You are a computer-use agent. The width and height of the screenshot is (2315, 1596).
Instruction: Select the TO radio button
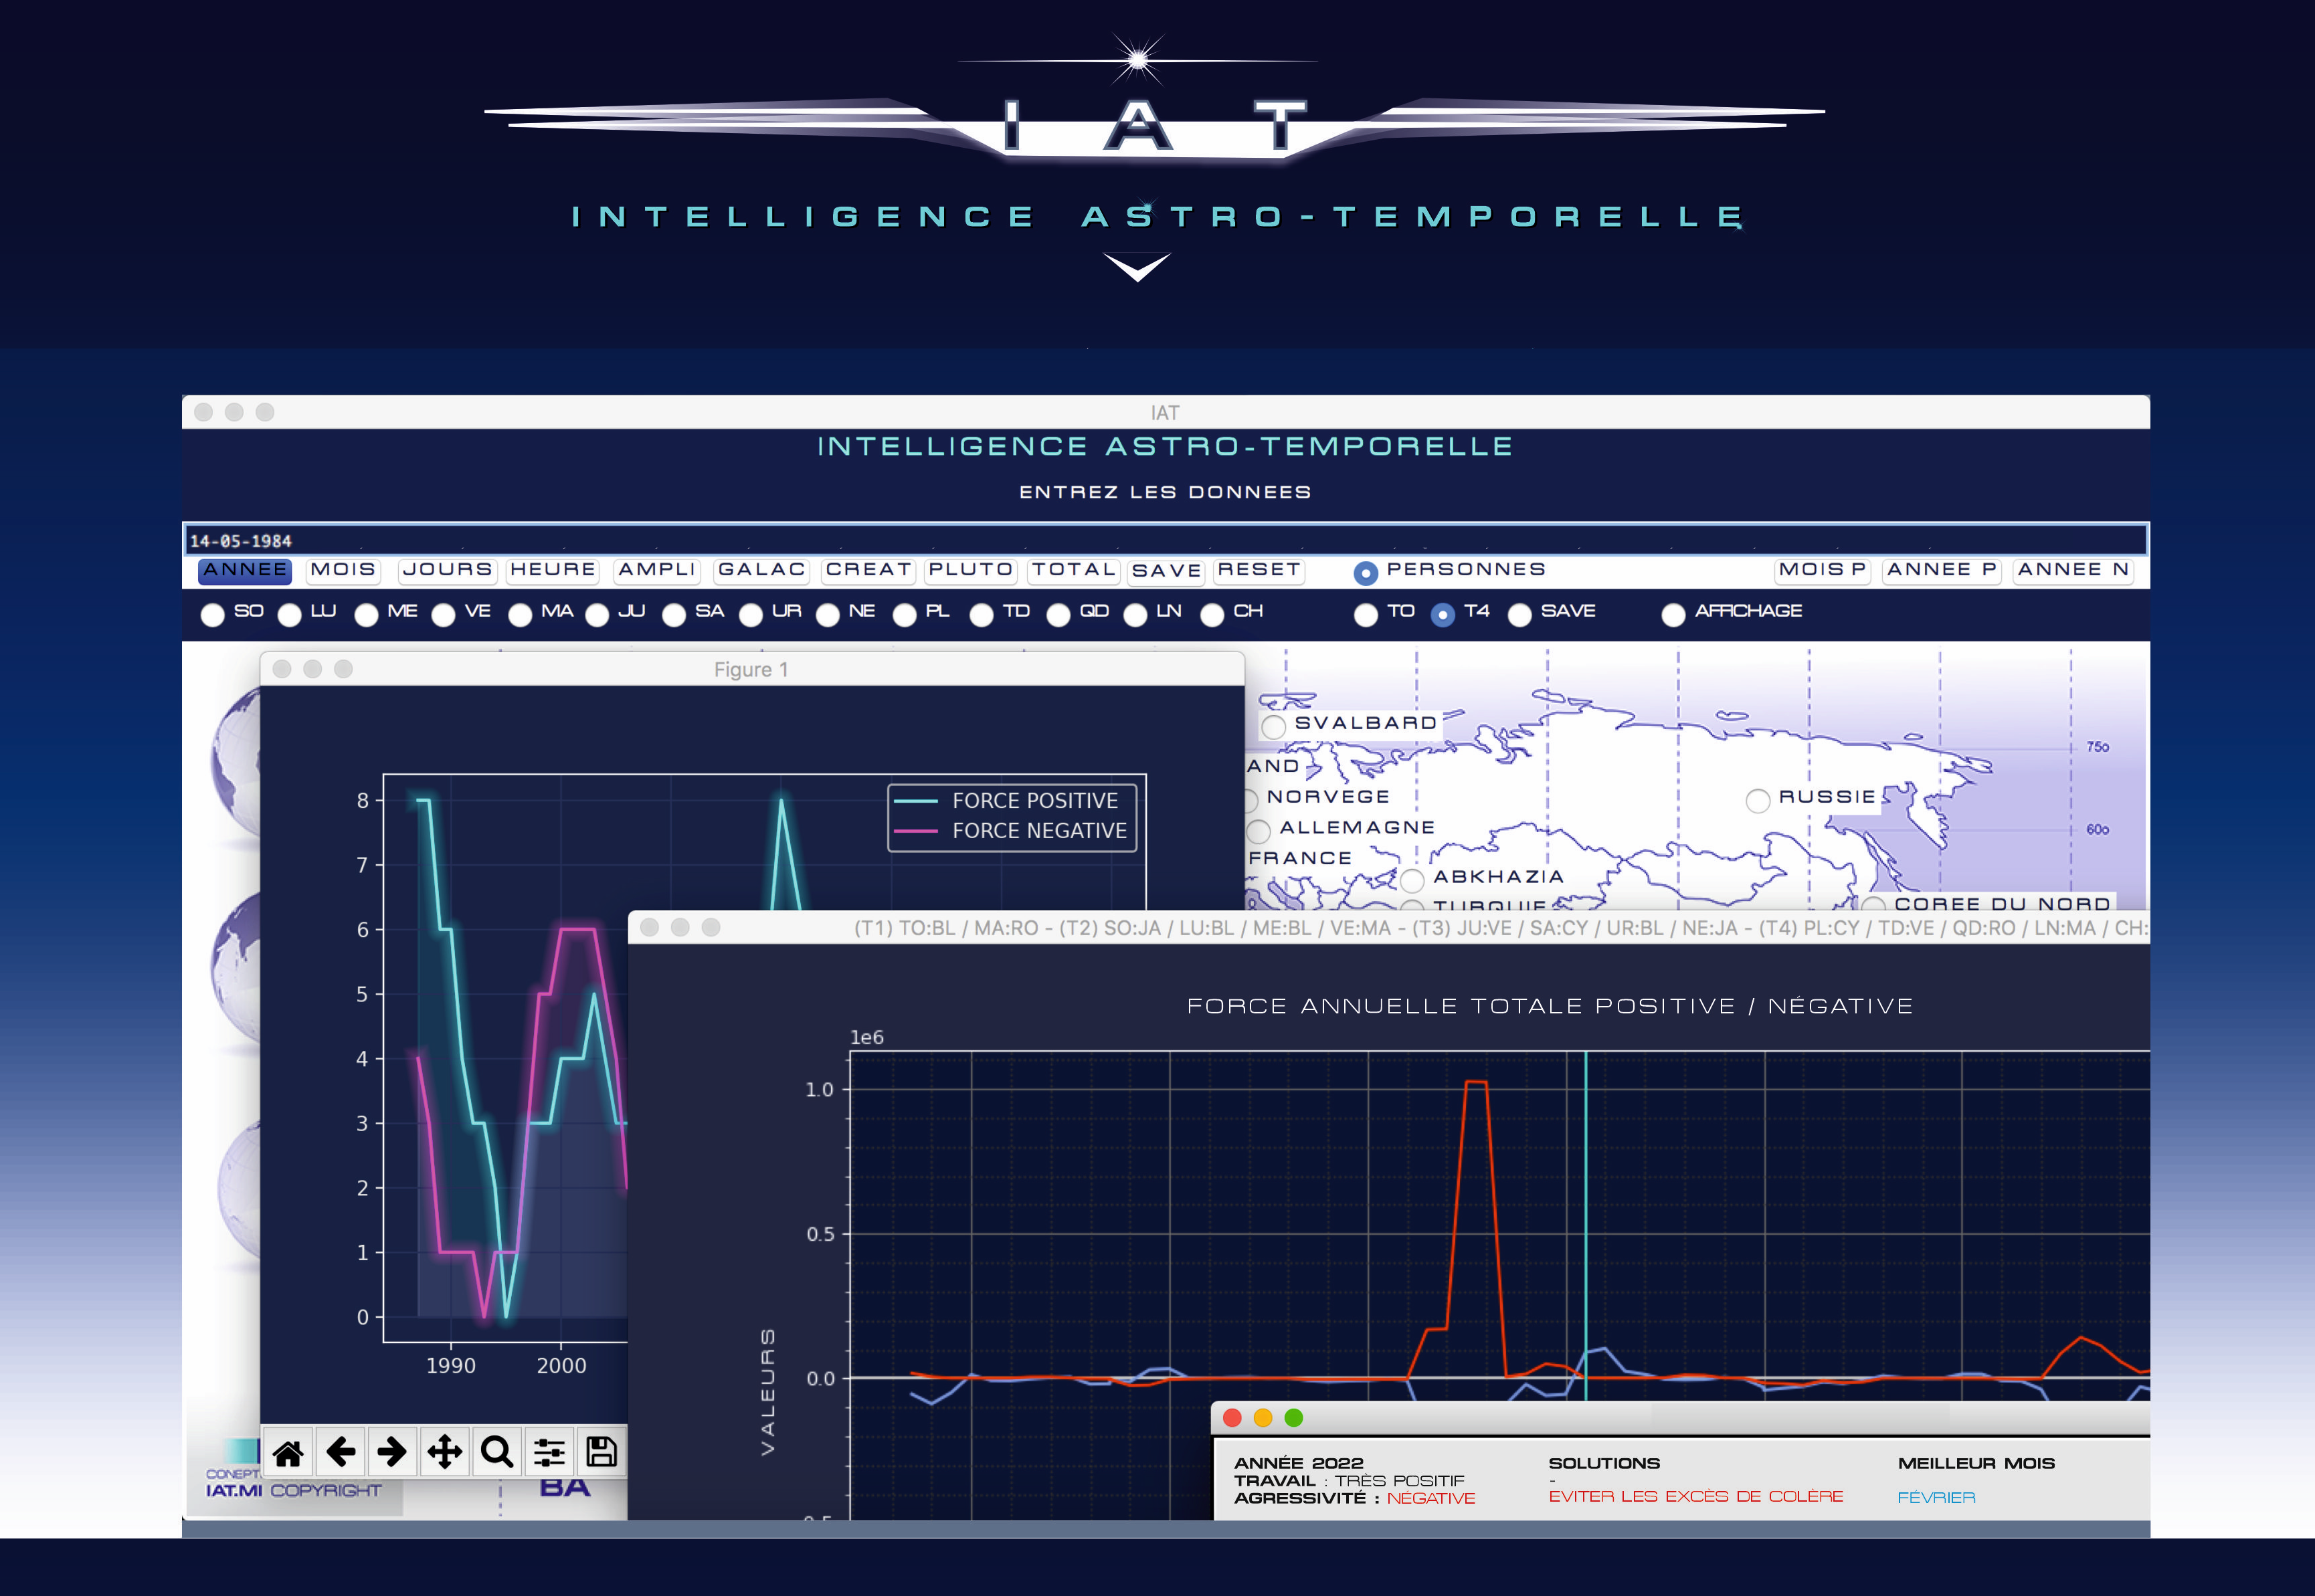(x=1366, y=615)
